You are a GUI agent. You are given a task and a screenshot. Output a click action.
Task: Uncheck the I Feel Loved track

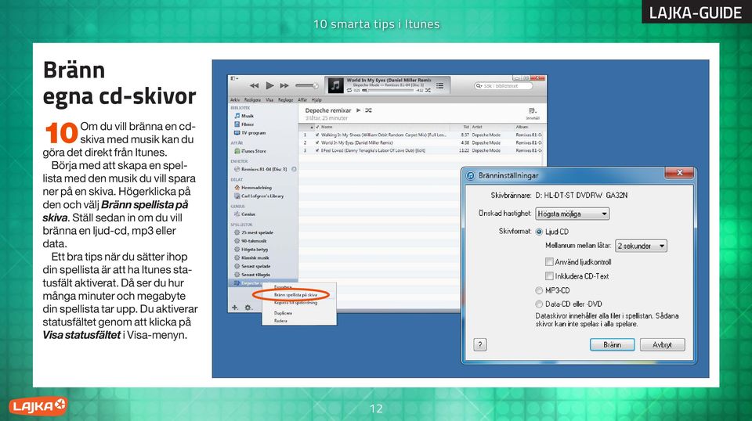tap(317, 150)
